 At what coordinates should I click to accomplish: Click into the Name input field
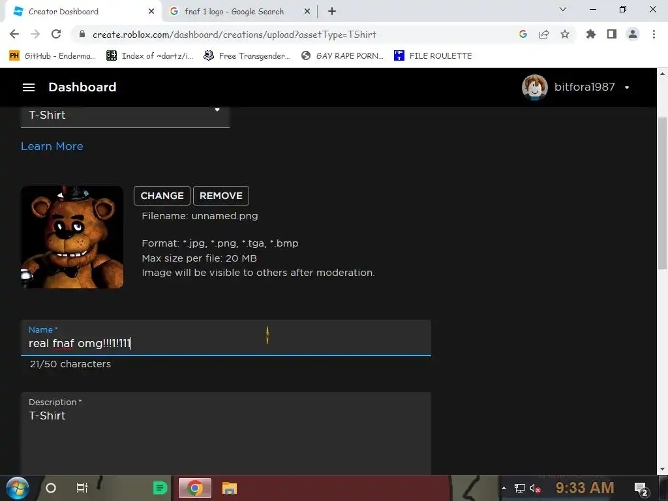226,337
